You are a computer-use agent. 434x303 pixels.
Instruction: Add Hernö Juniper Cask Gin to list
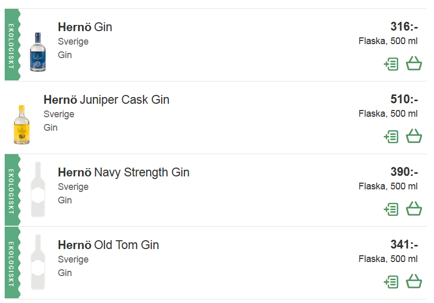click(391, 137)
